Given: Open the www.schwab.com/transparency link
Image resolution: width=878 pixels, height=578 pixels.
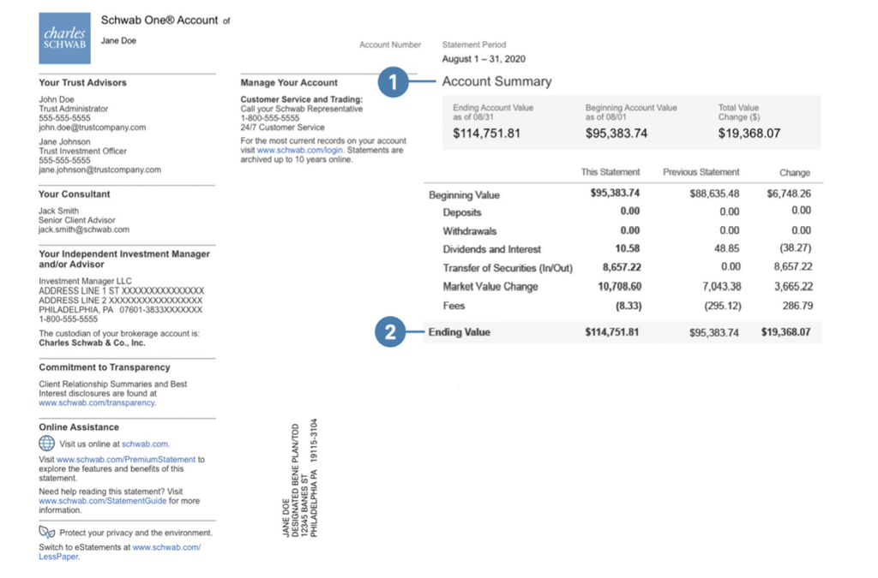Looking at the screenshot, I should 98,402.
